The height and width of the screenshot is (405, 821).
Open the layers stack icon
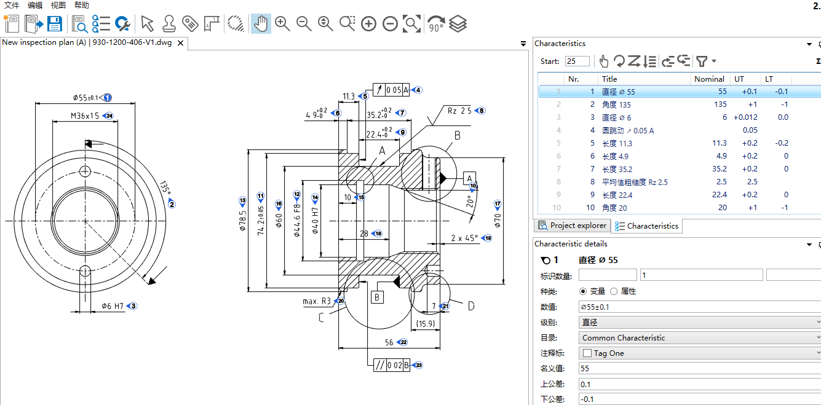tap(458, 24)
